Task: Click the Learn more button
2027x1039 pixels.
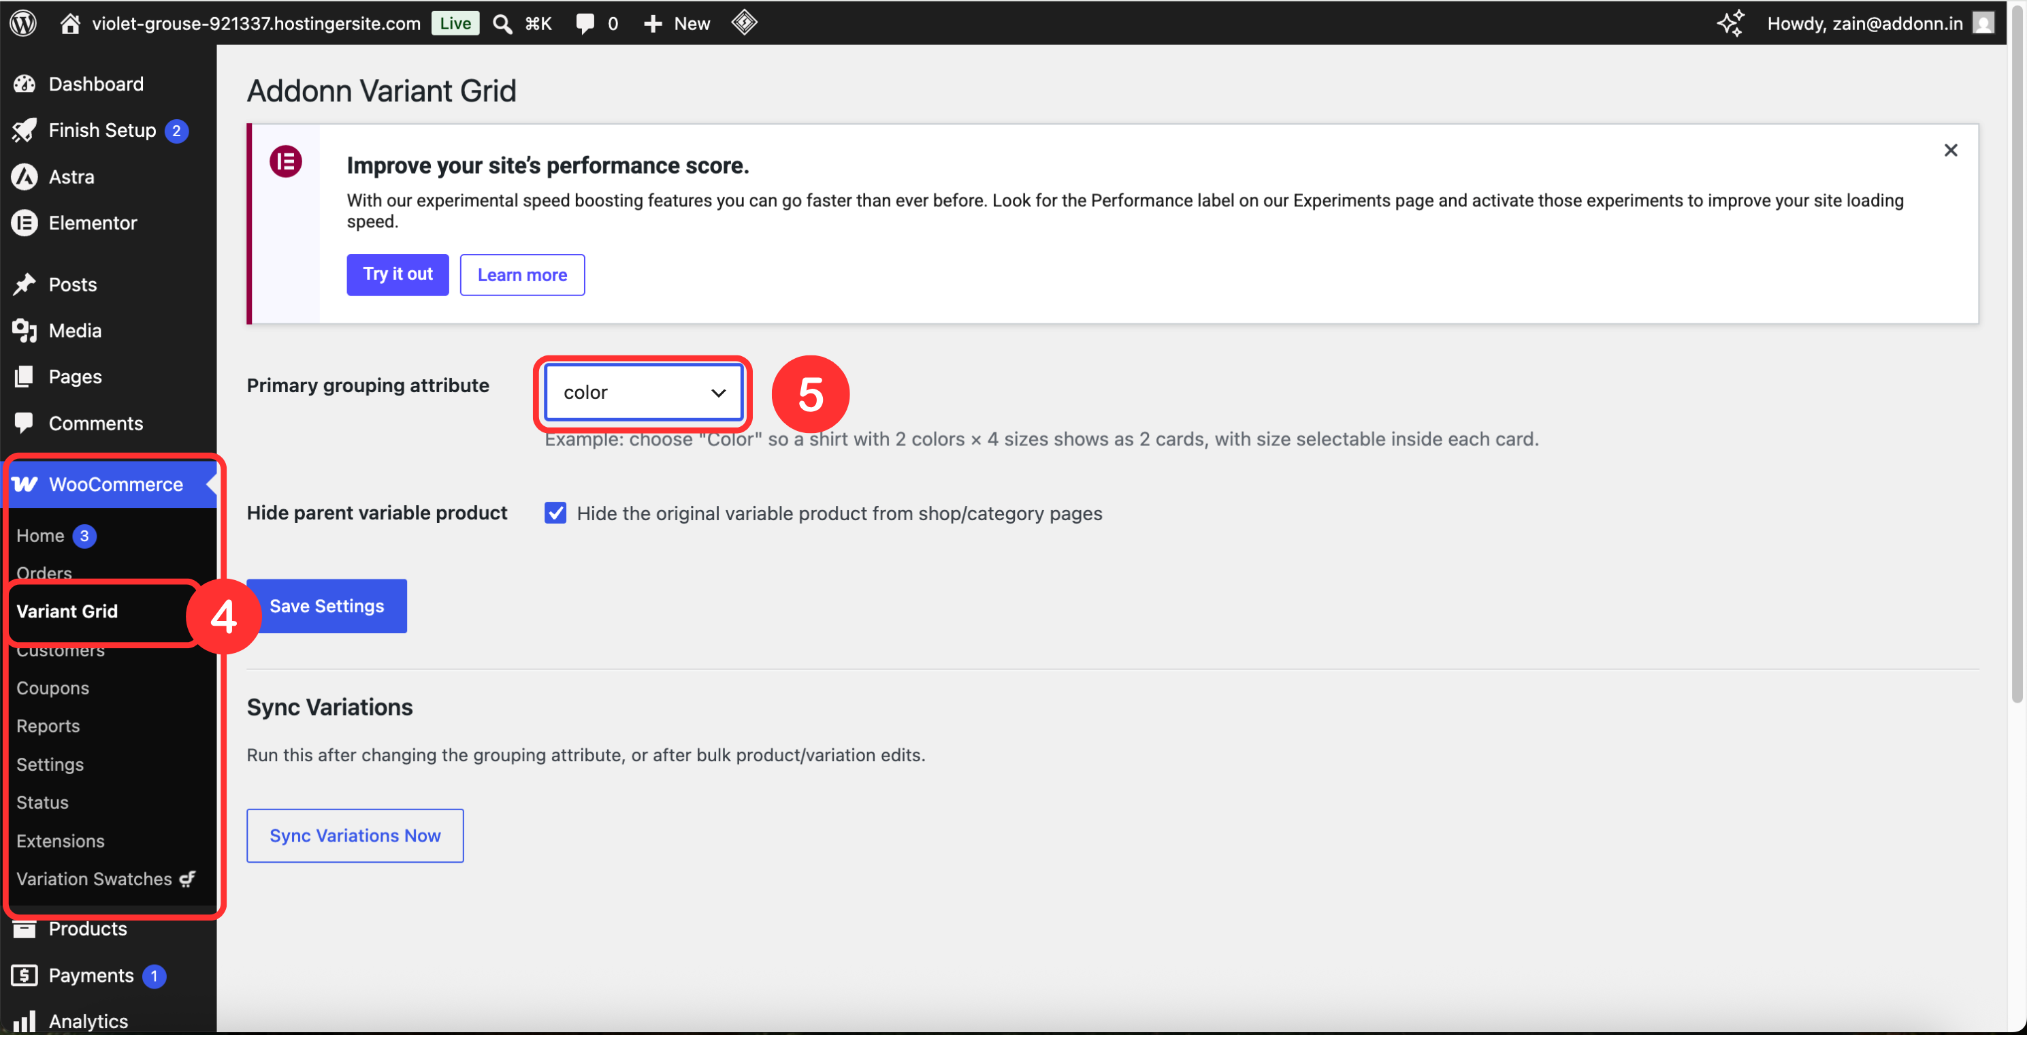Action: coord(523,274)
